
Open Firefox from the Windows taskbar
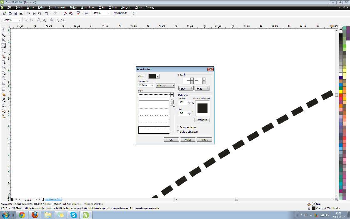[x=35, y=215]
